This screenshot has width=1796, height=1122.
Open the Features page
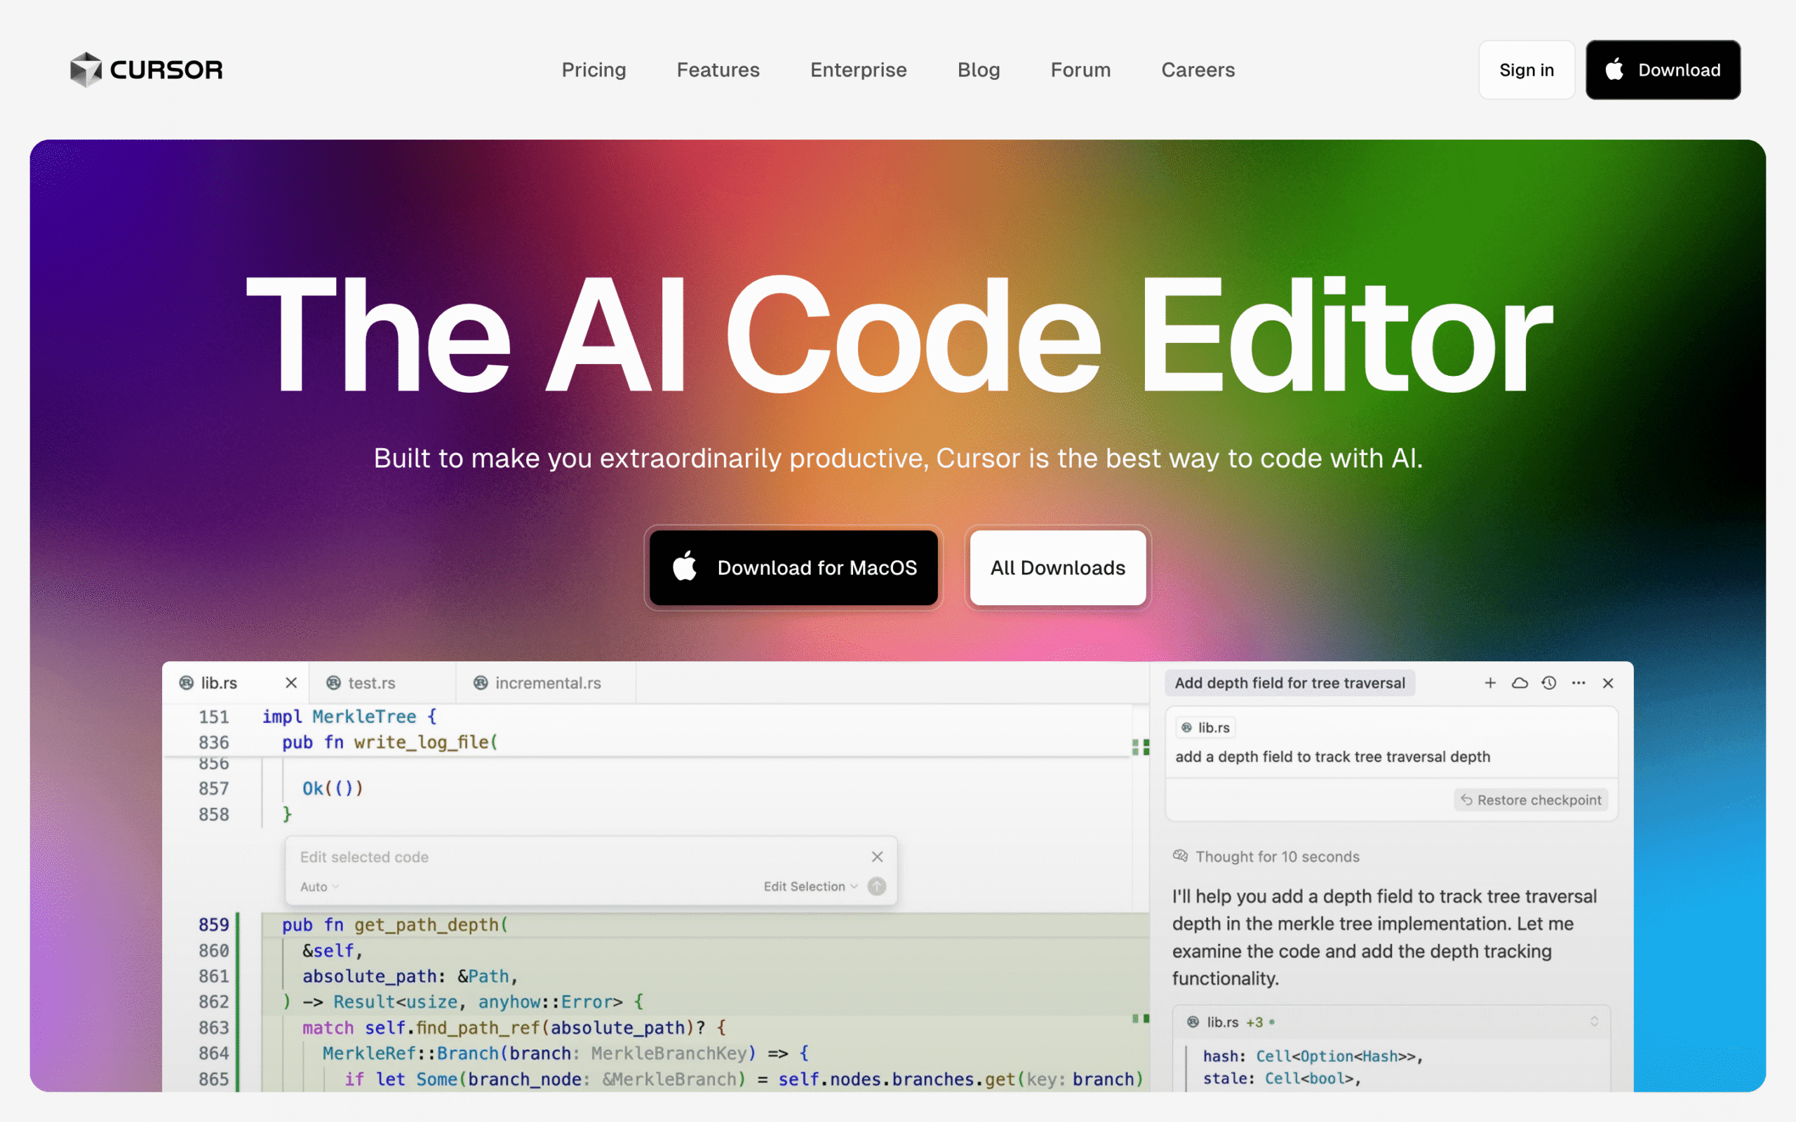click(718, 69)
